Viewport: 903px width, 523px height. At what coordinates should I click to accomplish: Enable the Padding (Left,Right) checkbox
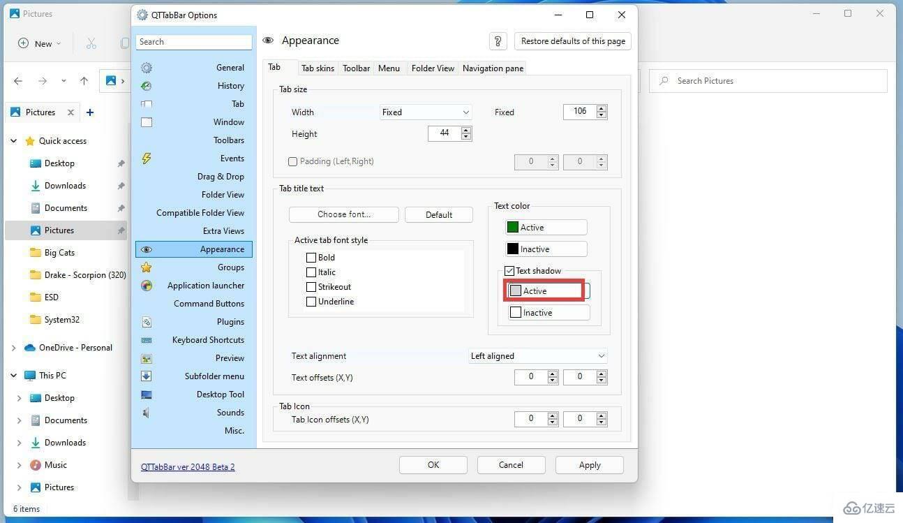click(293, 161)
